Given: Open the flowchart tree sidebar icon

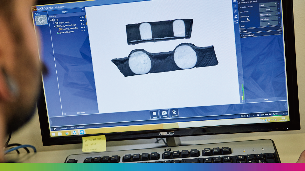Looking at the screenshot, I should [x=236, y=22].
